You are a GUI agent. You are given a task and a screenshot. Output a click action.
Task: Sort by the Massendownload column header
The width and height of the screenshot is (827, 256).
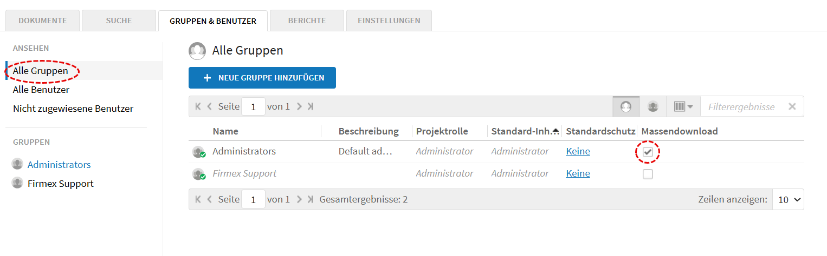tap(680, 131)
